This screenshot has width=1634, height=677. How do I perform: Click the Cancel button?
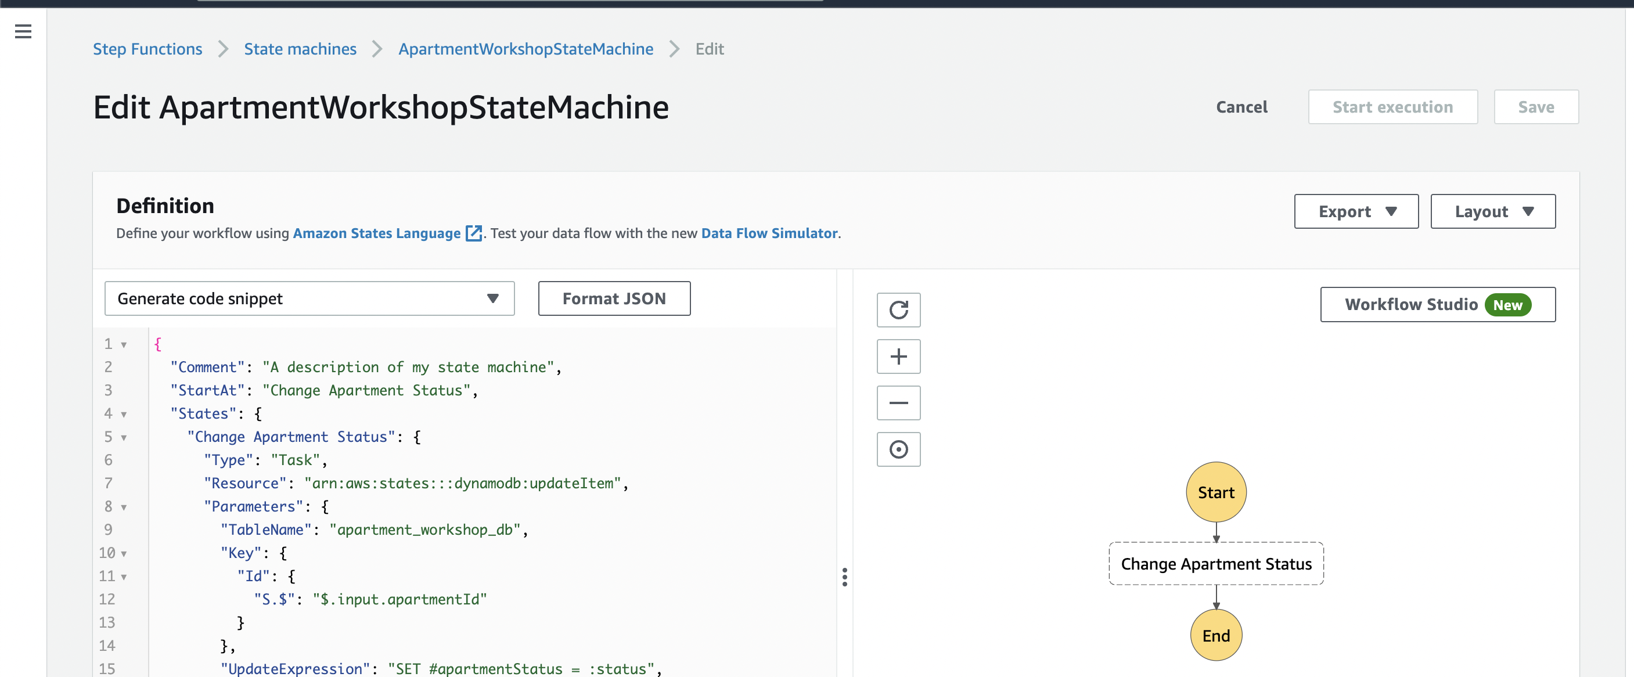click(1241, 107)
